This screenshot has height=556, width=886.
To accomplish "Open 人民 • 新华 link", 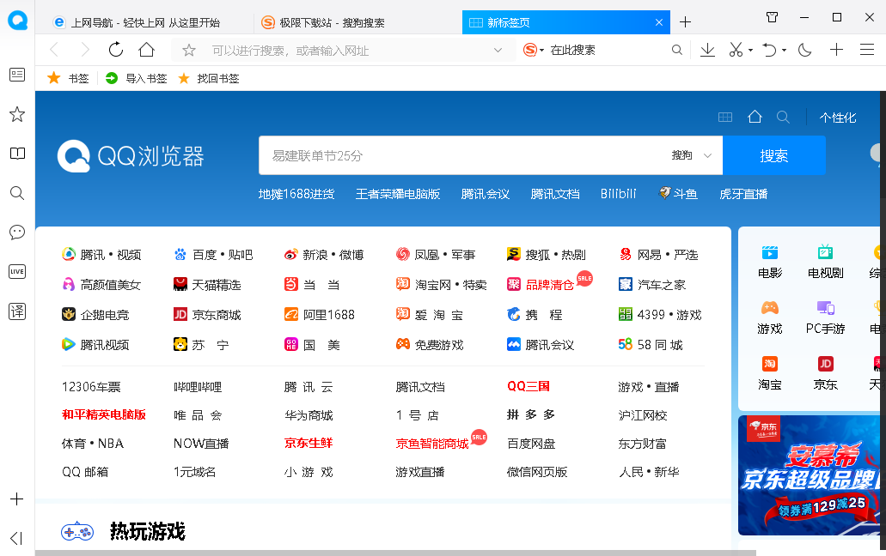I will coord(649,471).
